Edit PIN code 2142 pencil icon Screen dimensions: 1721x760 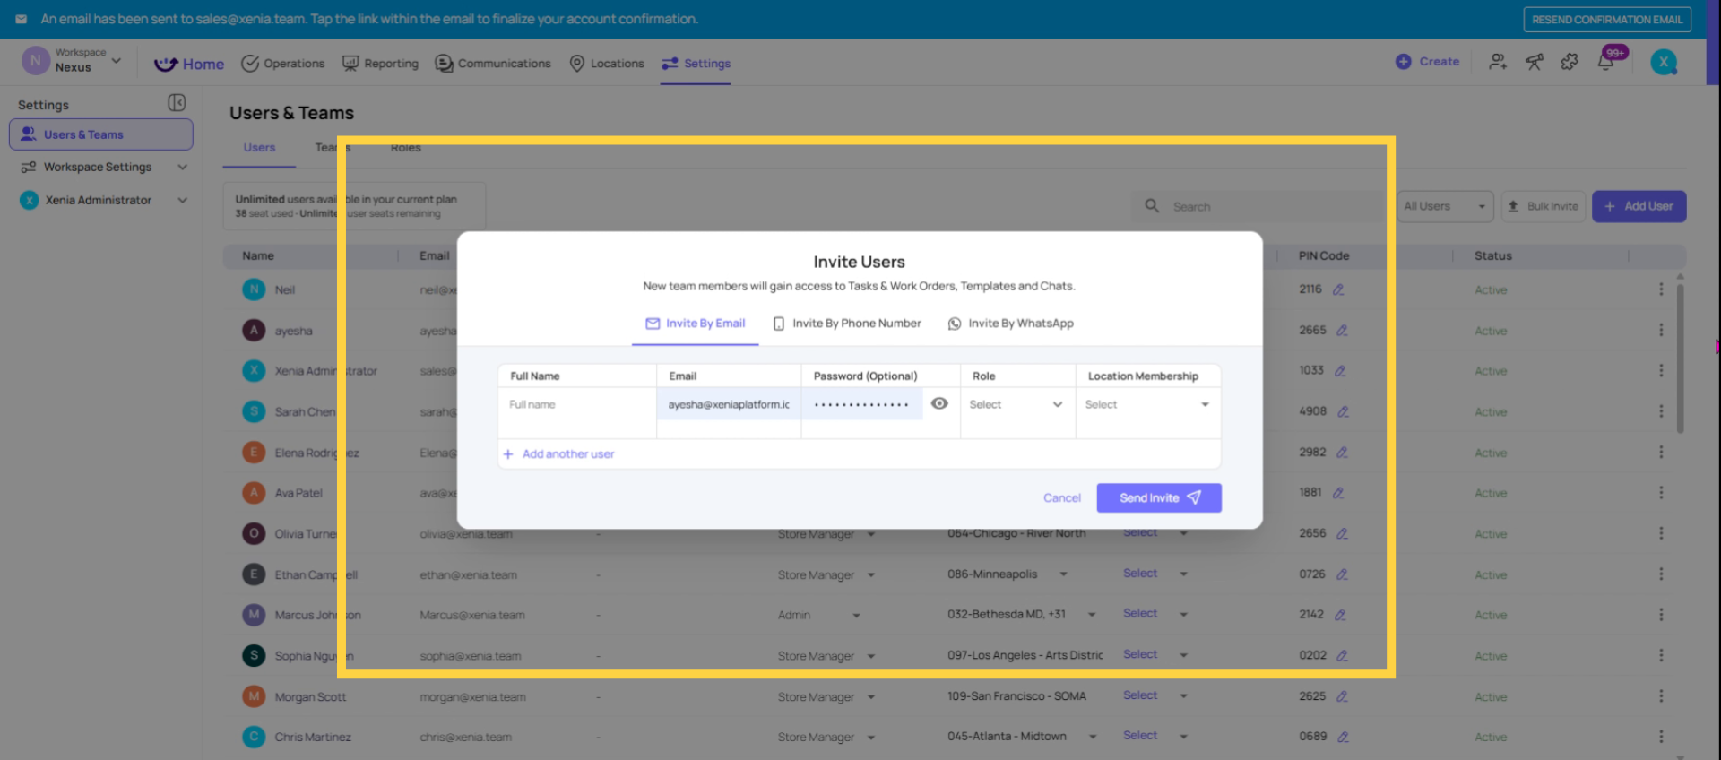point(1340,615)
